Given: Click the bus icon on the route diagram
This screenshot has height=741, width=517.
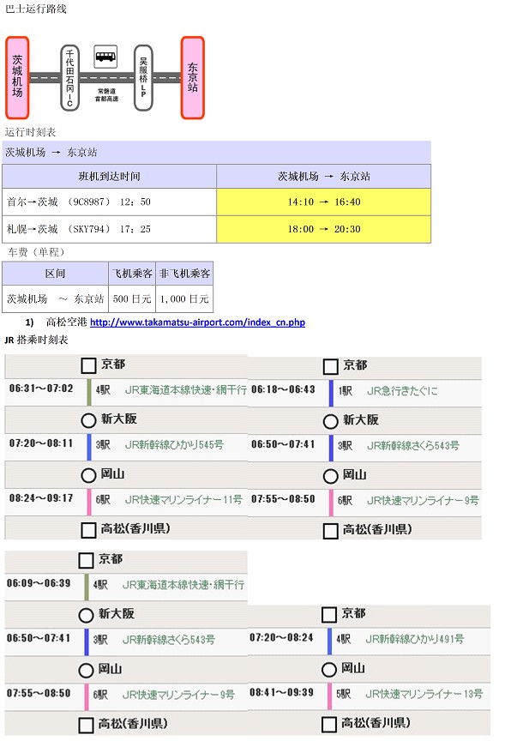Looking at the screenshot, I should [105, 57].
